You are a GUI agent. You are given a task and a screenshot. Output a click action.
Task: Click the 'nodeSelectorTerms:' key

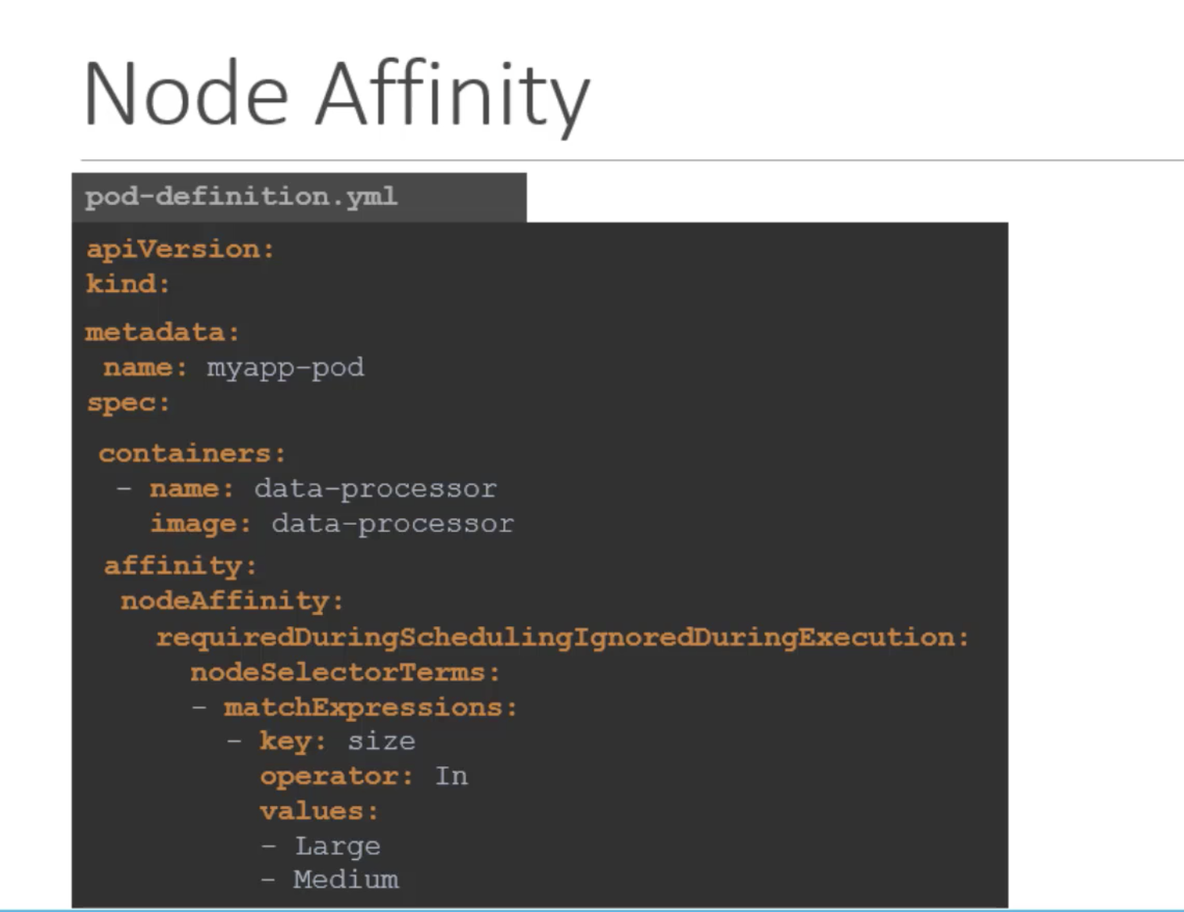[345, 673]
